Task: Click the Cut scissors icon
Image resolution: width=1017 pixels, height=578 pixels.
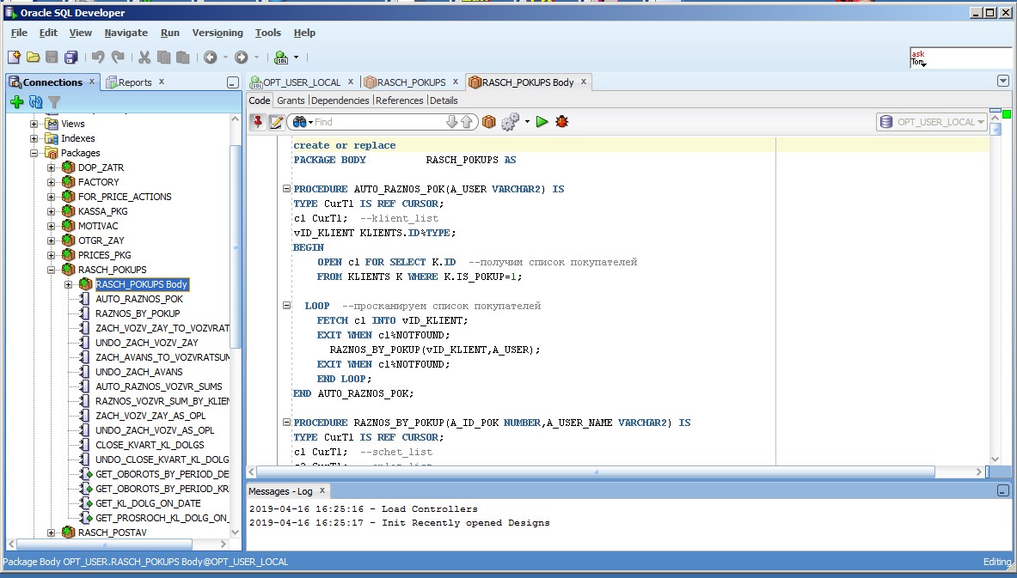Action: pos(144,58)
